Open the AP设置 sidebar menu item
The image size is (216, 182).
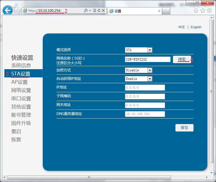pos(19,82)
